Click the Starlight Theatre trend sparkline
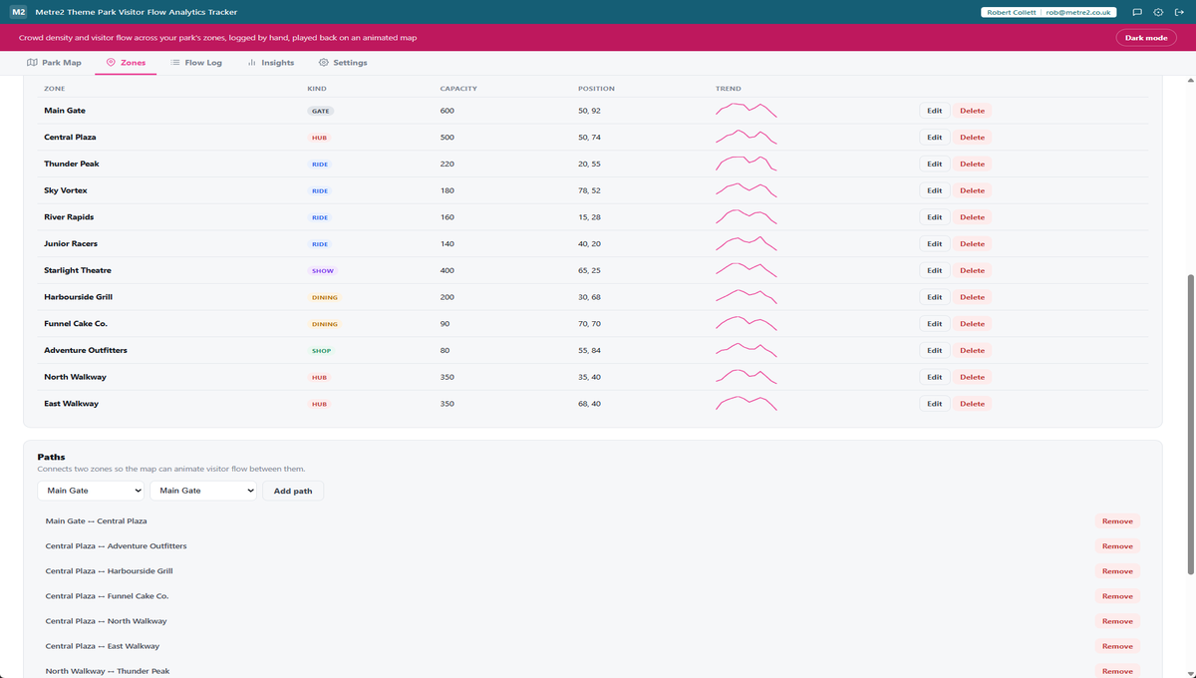This screenshot has height=678, width=1196. click(x=747, y=270)
